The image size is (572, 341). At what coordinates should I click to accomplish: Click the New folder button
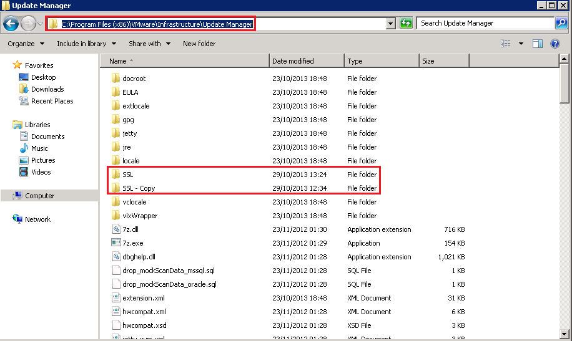[199, 44]
